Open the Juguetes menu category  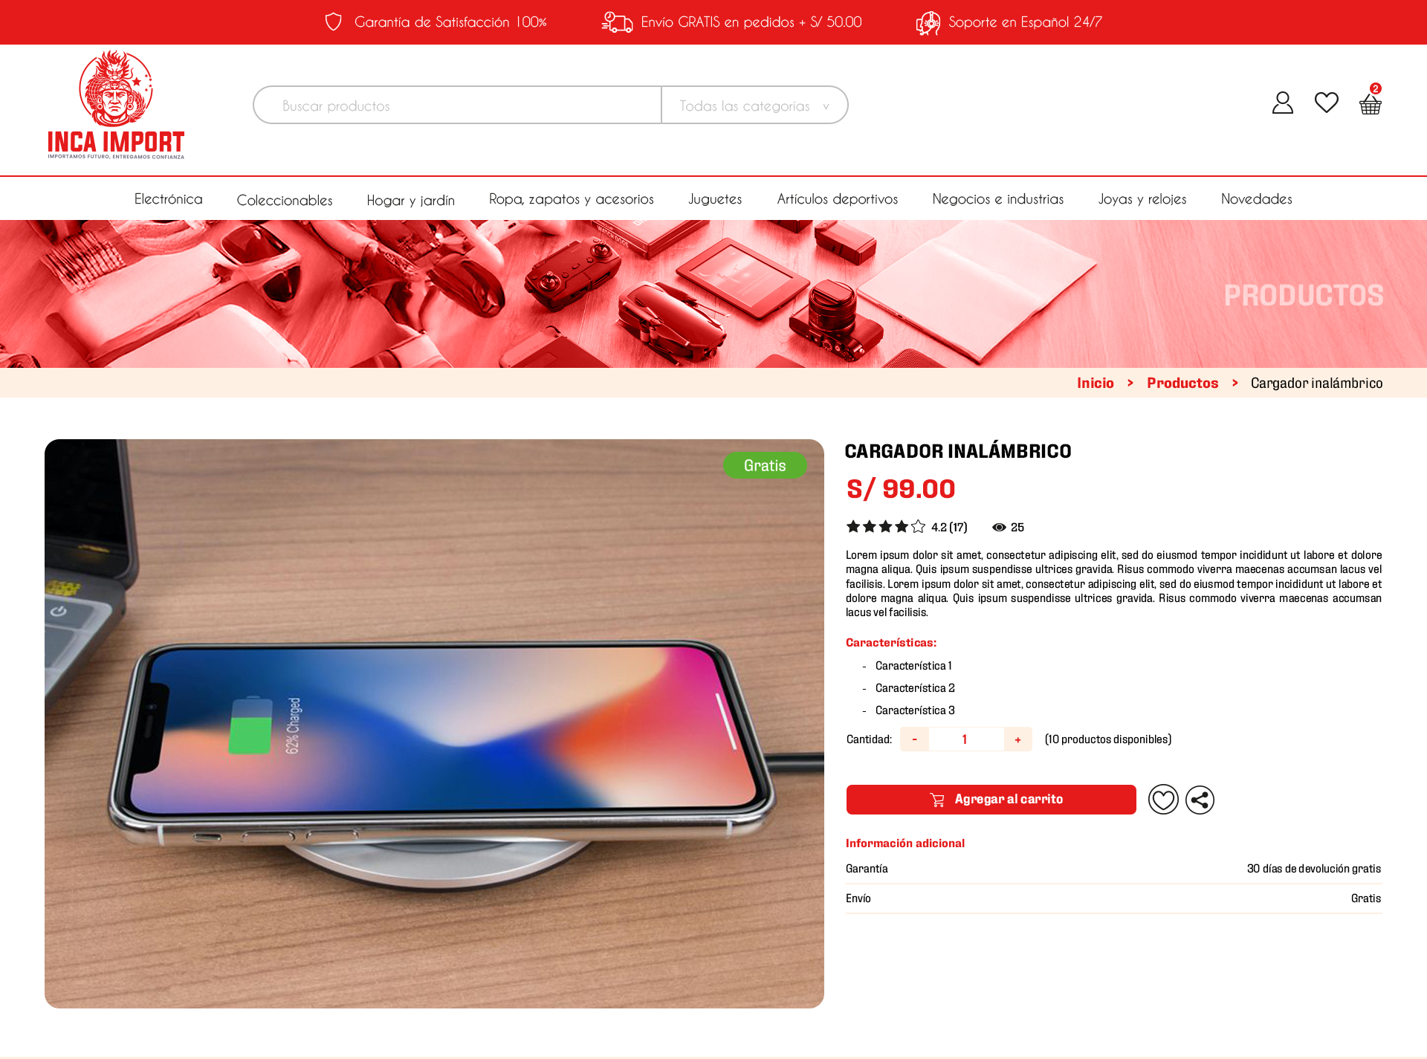pos(715,199)
